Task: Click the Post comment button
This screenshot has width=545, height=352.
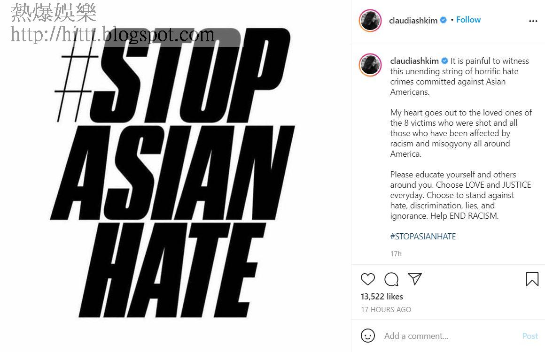Action: point(530,336)
